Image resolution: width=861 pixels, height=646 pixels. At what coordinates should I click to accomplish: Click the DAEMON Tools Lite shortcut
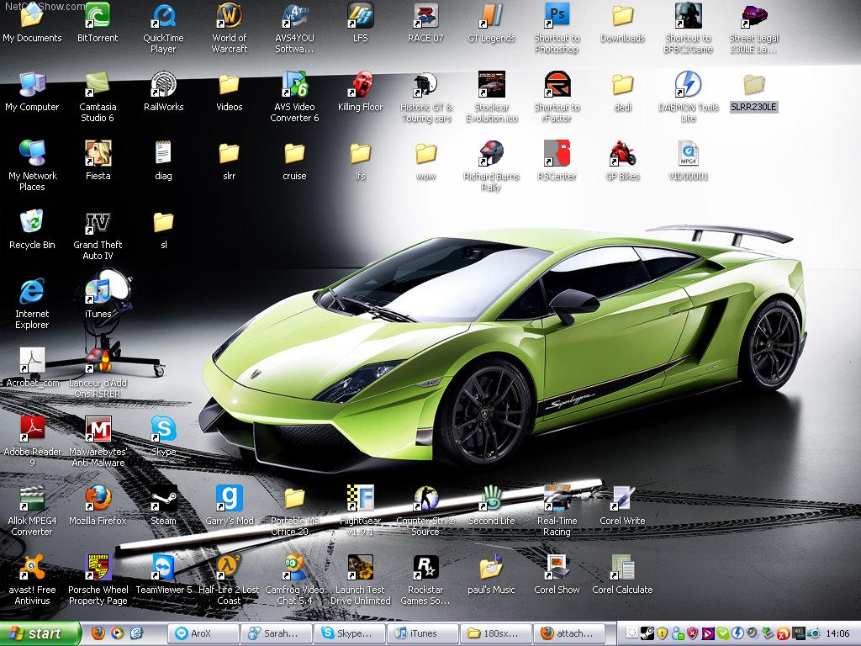click(x=688, y=85)
